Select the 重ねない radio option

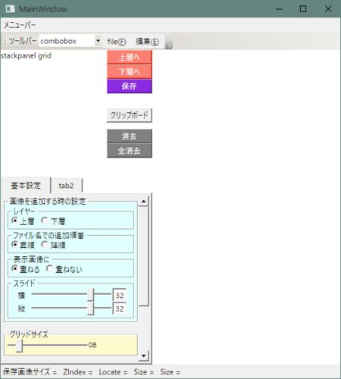click(x=49, y=268)
